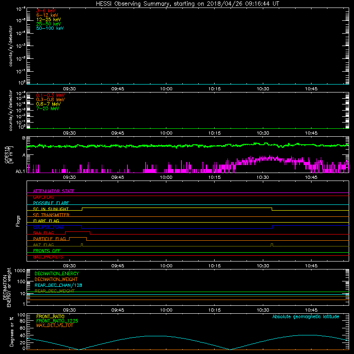Screen dimensions: 354x354
Task: Click the 10:00 tick label under the Flags panel
Action: [166, 266]
